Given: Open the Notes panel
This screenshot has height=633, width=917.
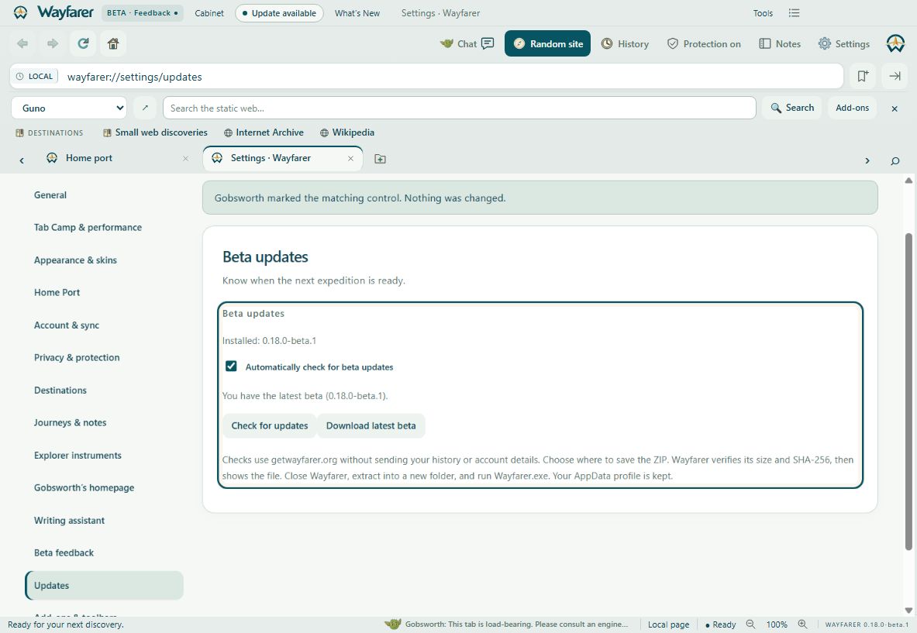Looking at the screenshot, I should [x=780, y=43].
